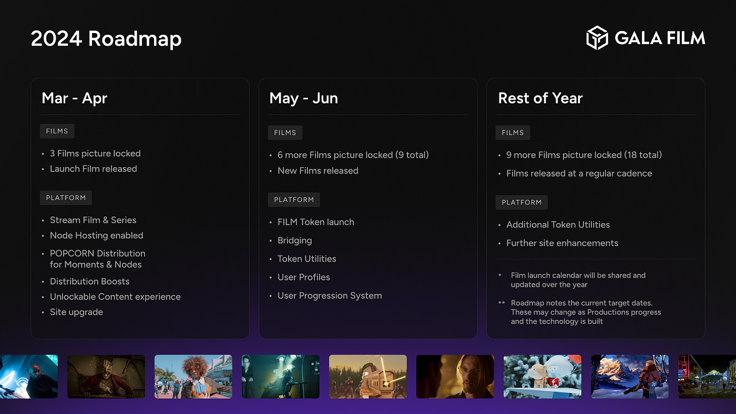Click 'Additional Token Utilities' item
The image size is (736, 414).
point(558,225)
